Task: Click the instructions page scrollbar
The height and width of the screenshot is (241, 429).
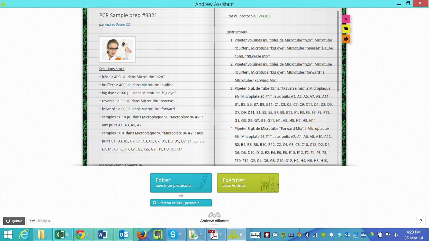Action: click(x=338, y=51)
